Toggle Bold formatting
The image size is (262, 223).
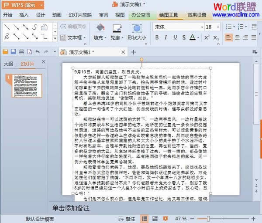click(157, 37)
